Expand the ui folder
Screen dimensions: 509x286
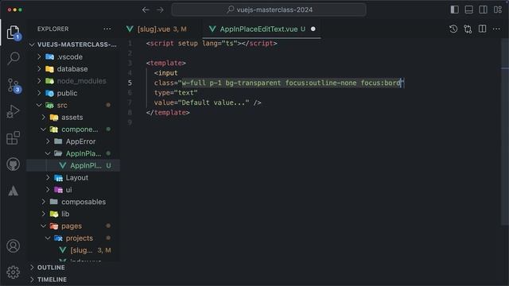[74, 190]
